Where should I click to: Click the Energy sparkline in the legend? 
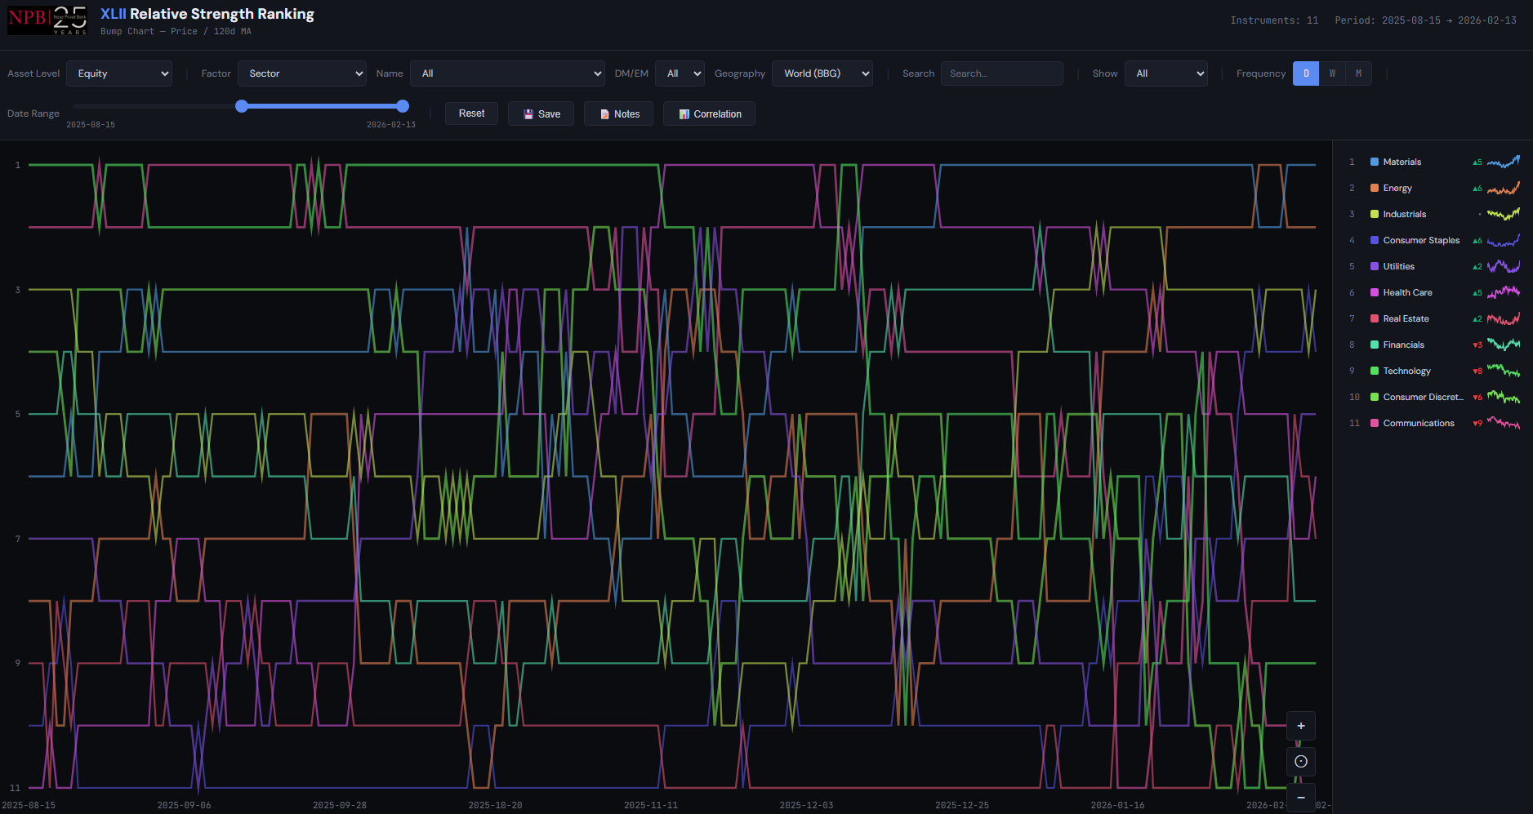click(1503, 189)
